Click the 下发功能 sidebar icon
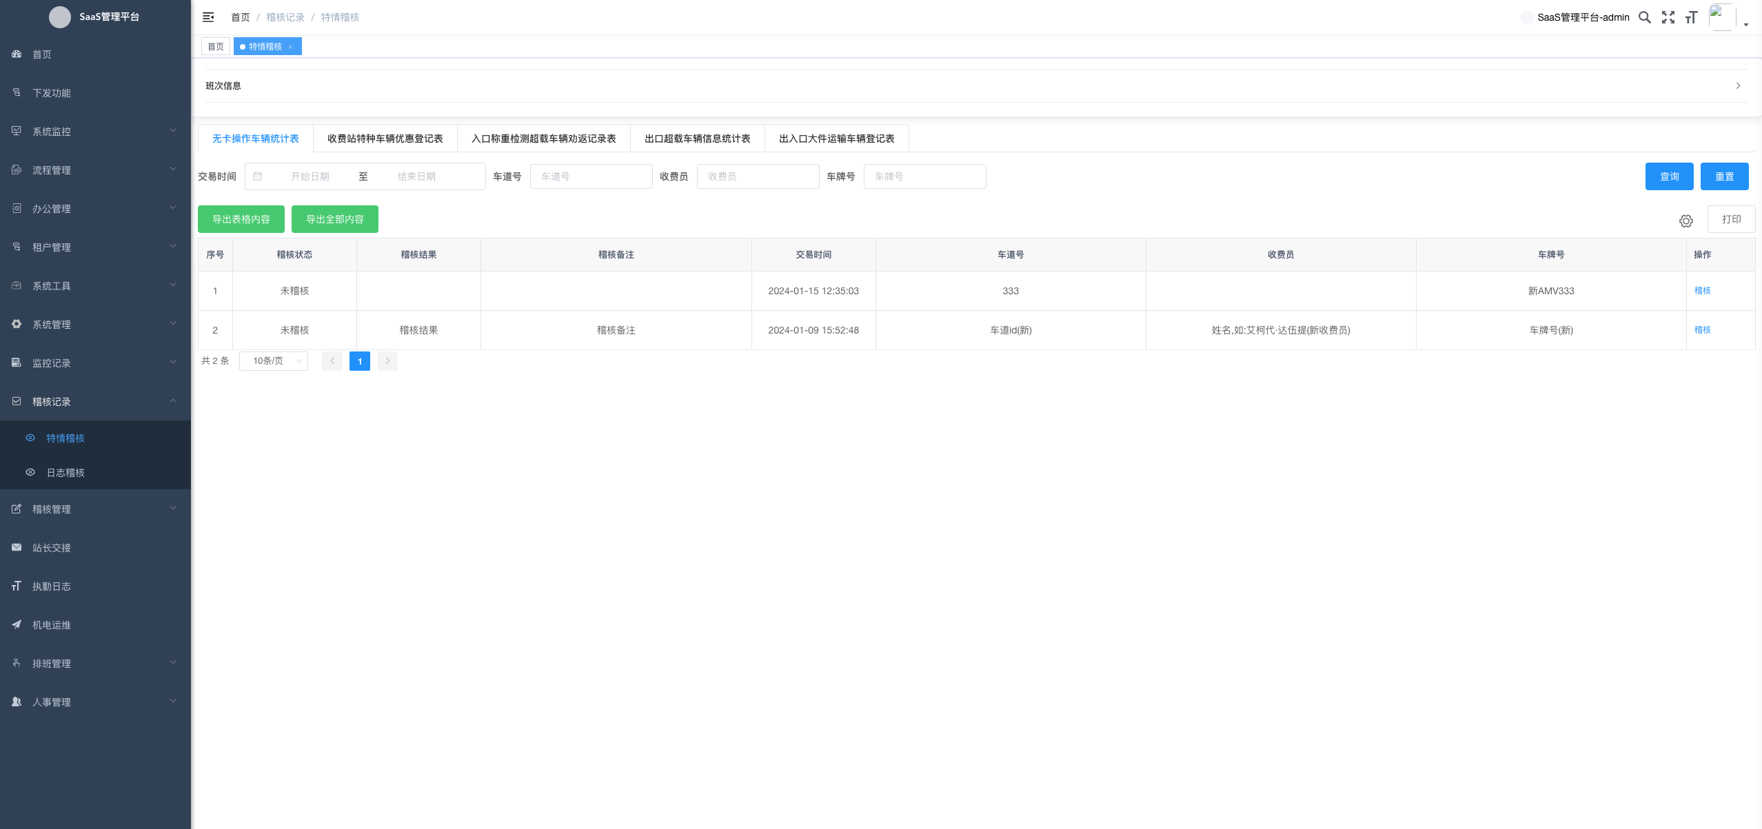 pos(17,92)
